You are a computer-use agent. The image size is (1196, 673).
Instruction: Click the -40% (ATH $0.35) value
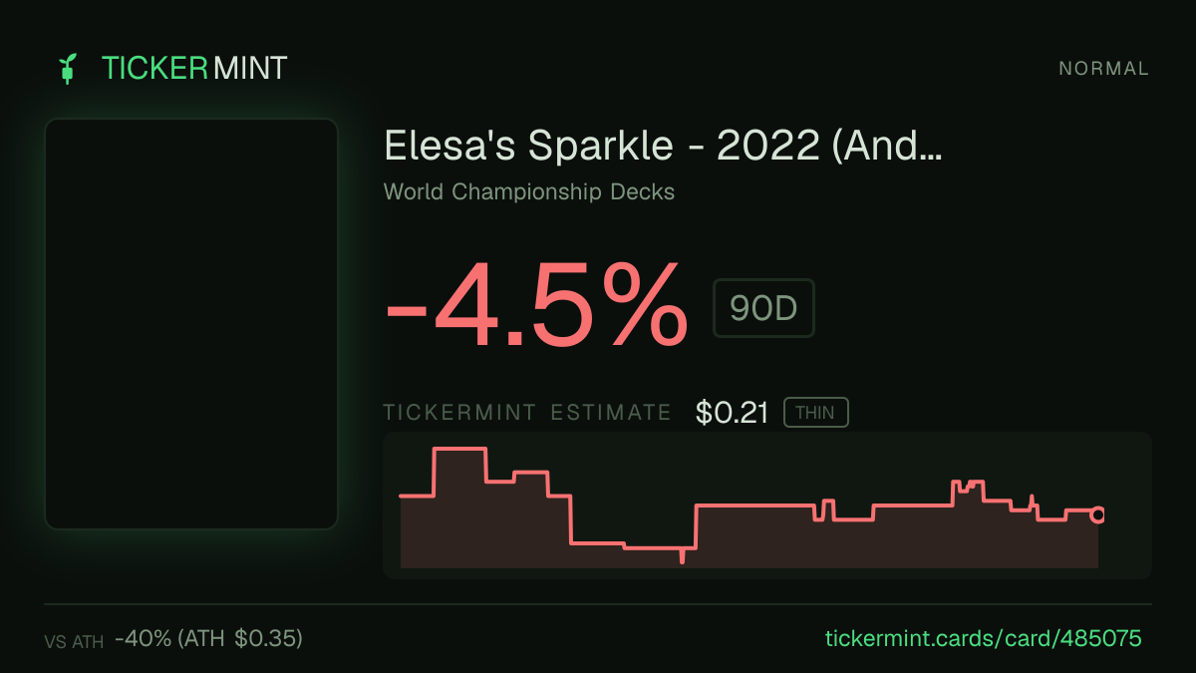click(208, 638)
